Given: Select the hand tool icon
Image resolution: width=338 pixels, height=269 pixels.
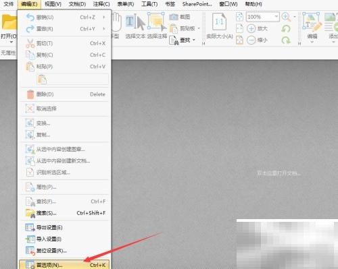Looking at the screenshot, I should pos(116,22).
